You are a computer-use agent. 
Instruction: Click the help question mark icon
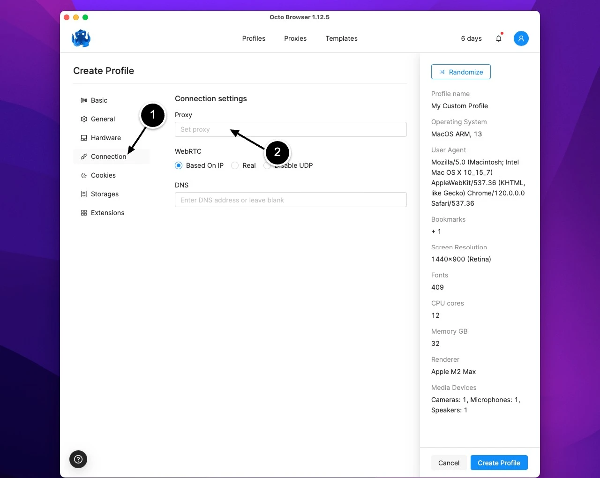point(78,459)
